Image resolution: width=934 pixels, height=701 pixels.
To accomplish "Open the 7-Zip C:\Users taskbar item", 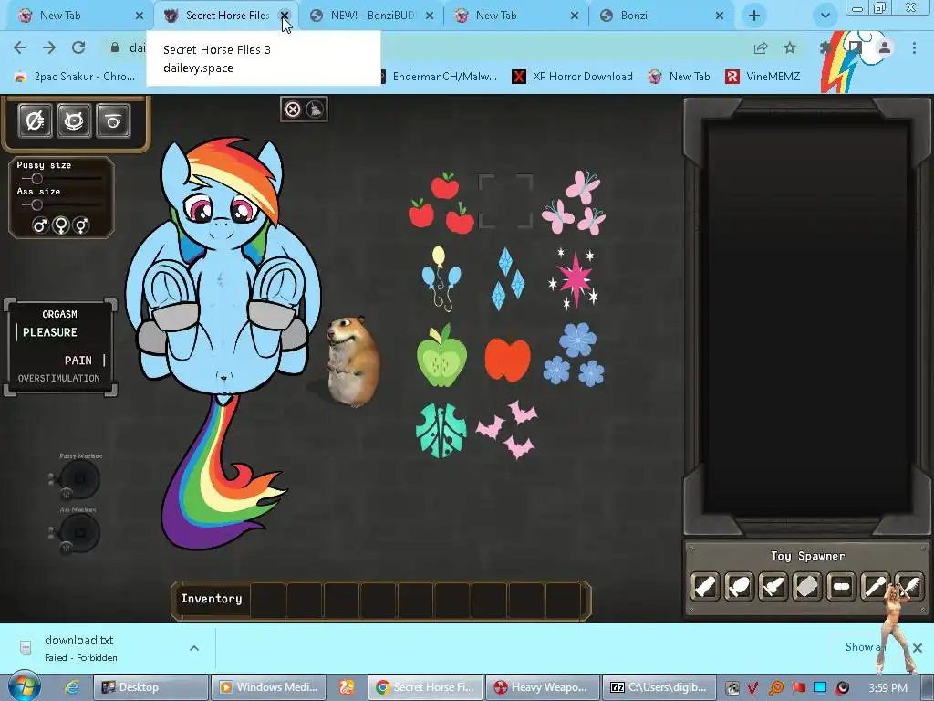I will [x=660, y=687].
